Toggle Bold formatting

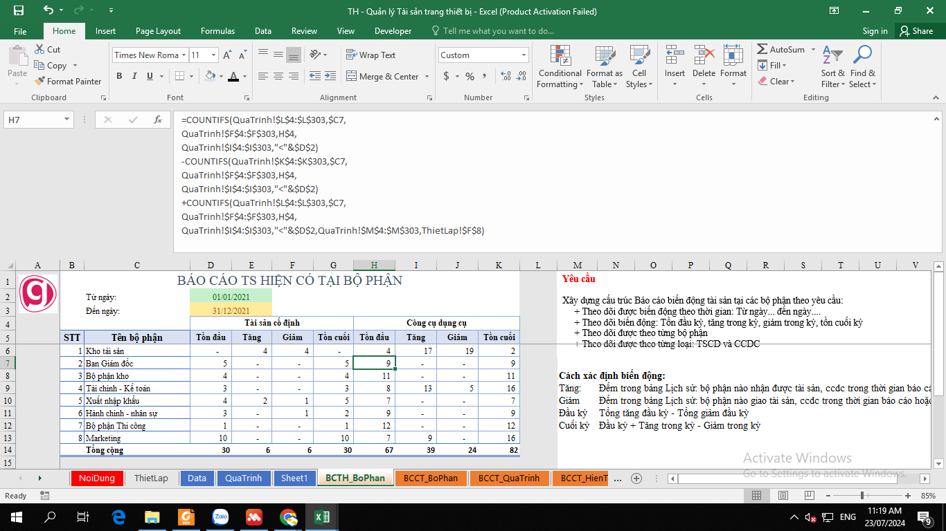tap(119, 76)
